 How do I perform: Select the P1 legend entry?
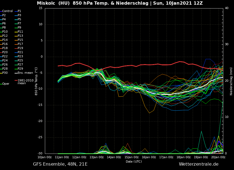click(19, 11)
